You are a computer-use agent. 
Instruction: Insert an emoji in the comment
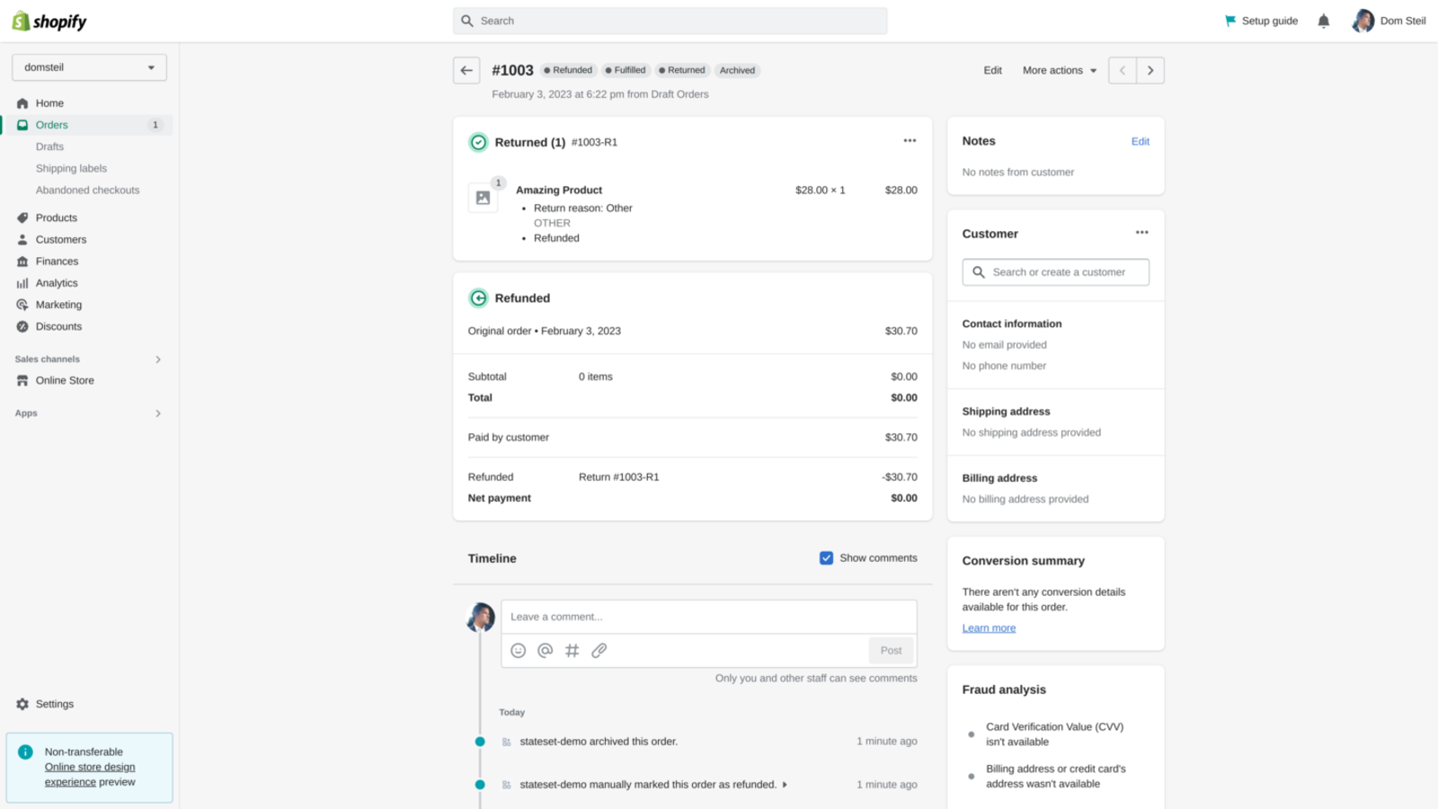[519, 651]
